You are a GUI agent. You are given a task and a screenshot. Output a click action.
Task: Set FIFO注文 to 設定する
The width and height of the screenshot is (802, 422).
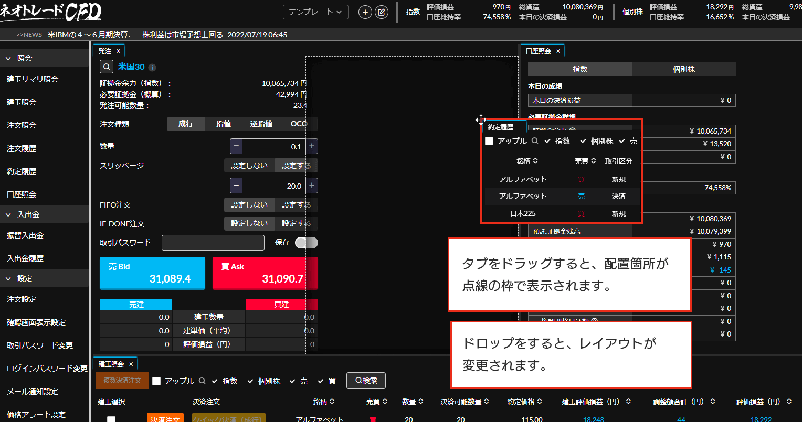pyautogui.click(x=296, y=205)
